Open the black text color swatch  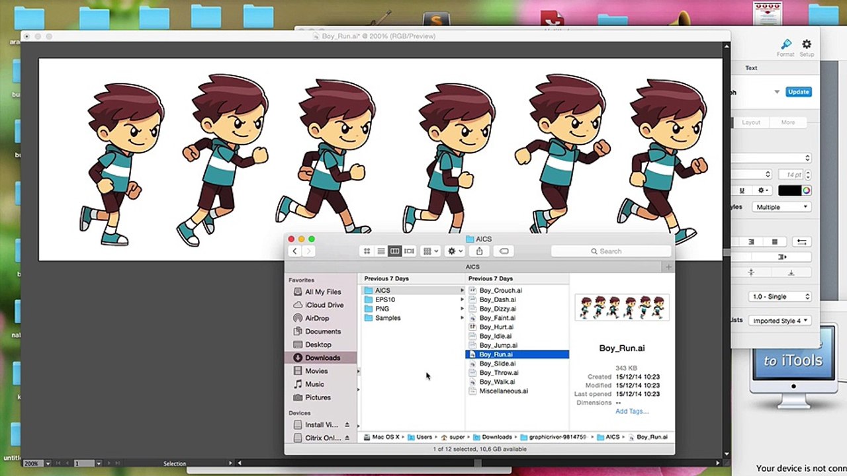tap(789, 190)
